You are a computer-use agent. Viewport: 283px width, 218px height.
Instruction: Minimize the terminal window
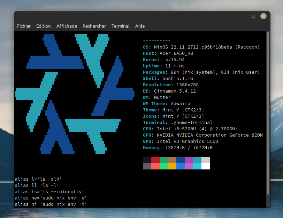(242, 16)
